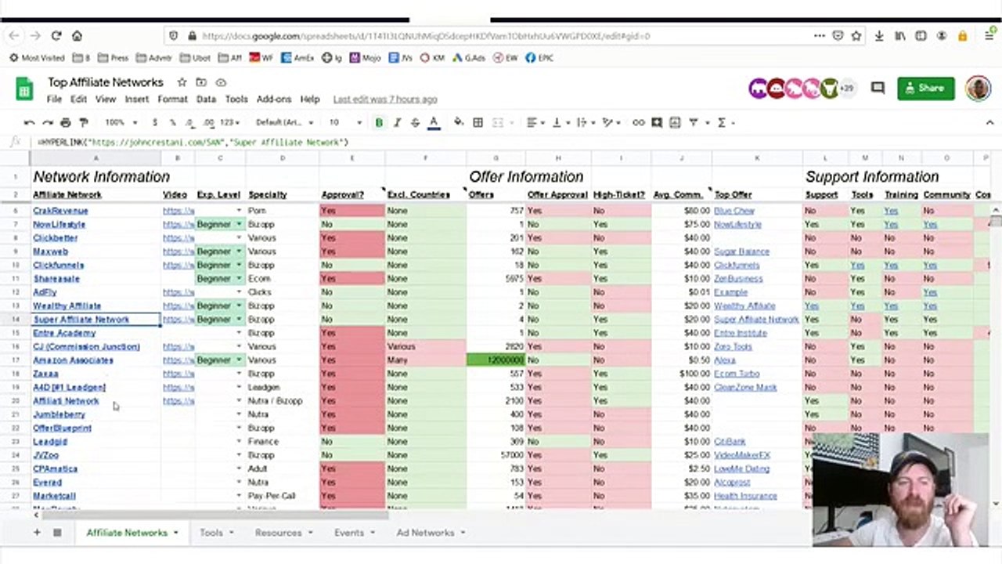The height and width of the screenshot is (564, 1002).
Task: Open the Add-ons menu
Action: (274, 99)
